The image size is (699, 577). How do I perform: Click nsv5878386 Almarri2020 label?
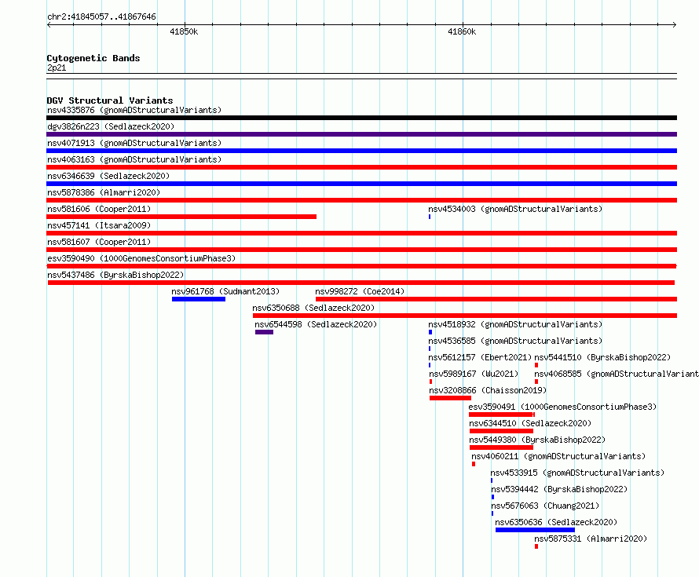click(104, 192)
